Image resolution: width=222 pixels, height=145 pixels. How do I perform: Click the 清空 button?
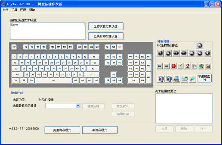tap(204, 129)
